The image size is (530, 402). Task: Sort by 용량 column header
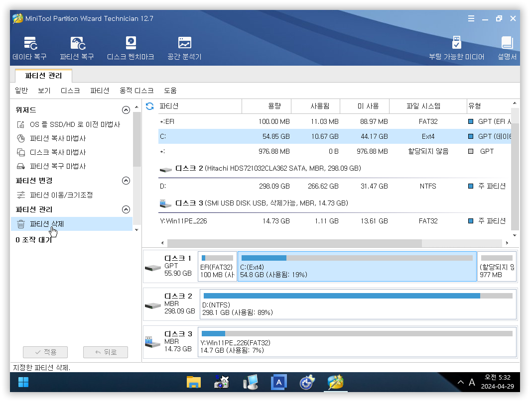(x=266, y=106)
